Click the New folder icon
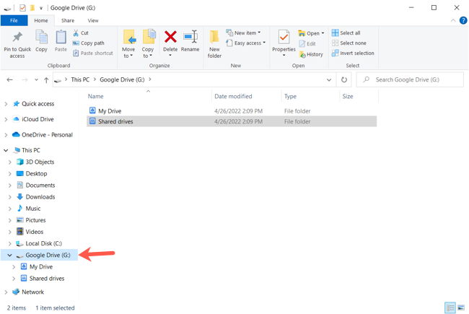This screenshot has width=469, height=314. coord(214,38)
